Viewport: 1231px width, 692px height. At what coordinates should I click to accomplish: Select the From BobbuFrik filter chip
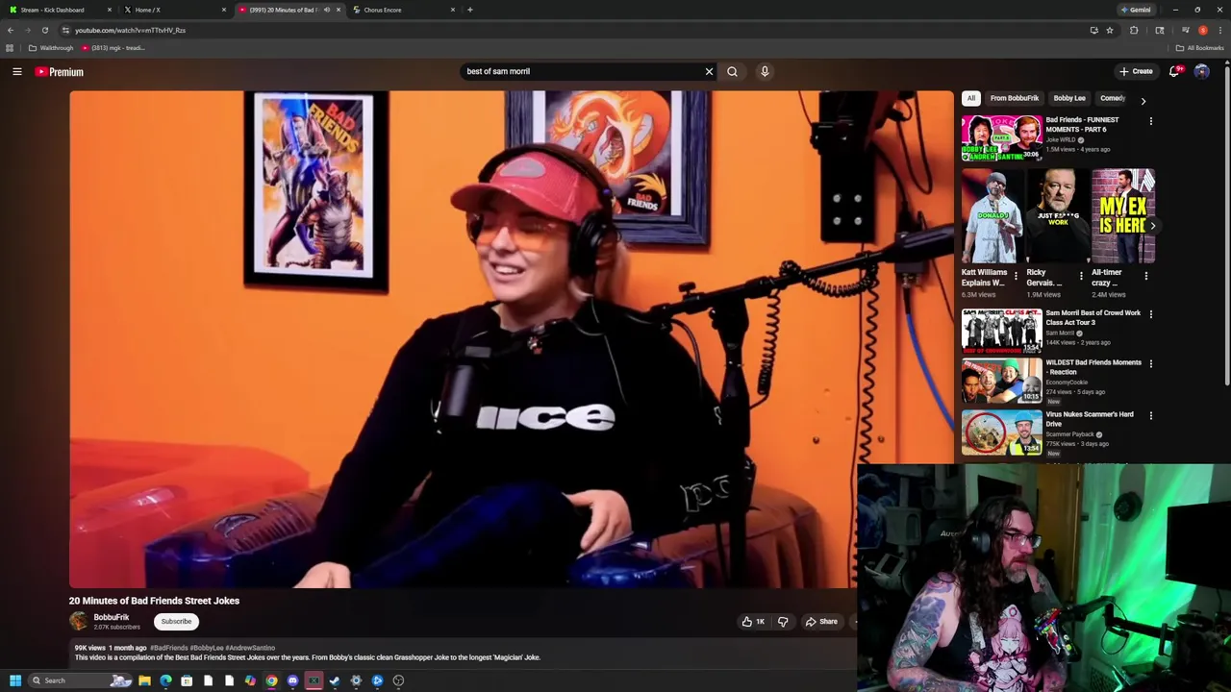tap(1015, 98)
